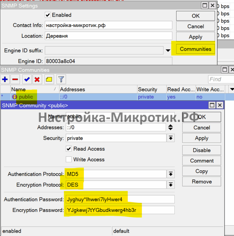This screenshot has height=236, width=234.
Task: Click the Comment button
Action: tap(202, 161)
